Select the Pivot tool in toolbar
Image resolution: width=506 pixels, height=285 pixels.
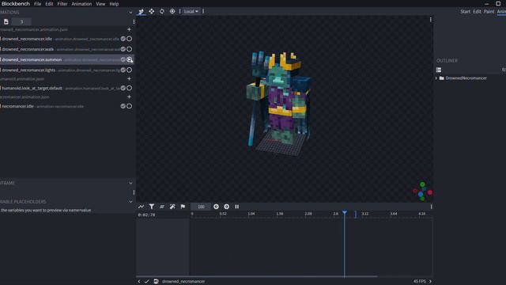point(172,11)
